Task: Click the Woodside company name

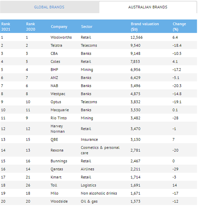Action: pos(59,201)
